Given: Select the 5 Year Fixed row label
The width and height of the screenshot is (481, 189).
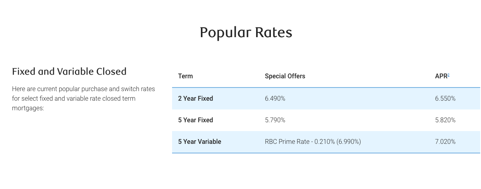Looking at the screenshot, I should (x=195, y=120).
